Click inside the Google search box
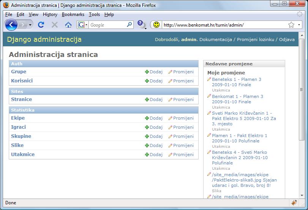The width and height of the screenshot is (308, 210). [x=107, y=25]
